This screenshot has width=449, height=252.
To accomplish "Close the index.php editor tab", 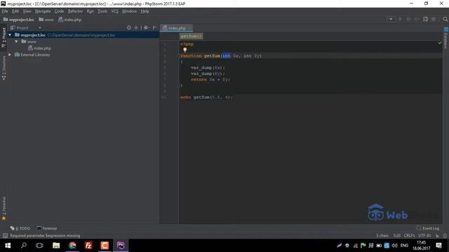I will click(189, 28).
